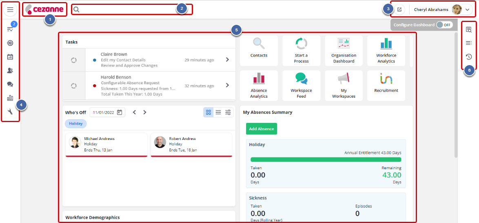Open the Workforce Analytics tile
Viewport: 479px width, 223px height.
click(386, 50)
